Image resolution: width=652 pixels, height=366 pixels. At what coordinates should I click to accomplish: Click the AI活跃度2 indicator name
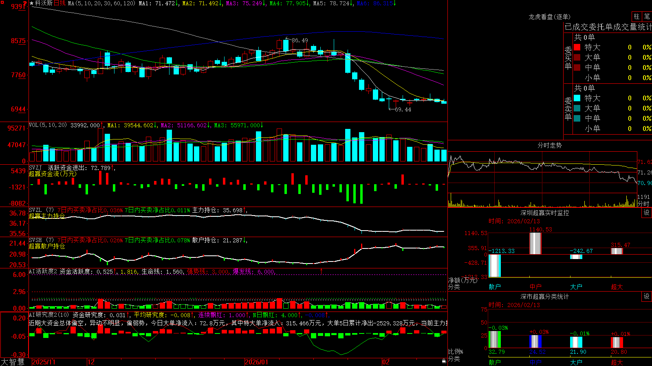pos(43,272)
